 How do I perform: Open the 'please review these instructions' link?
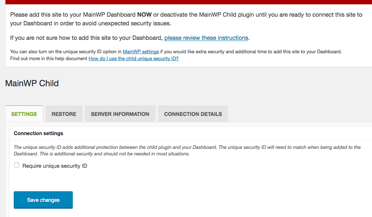coord(206,38)
